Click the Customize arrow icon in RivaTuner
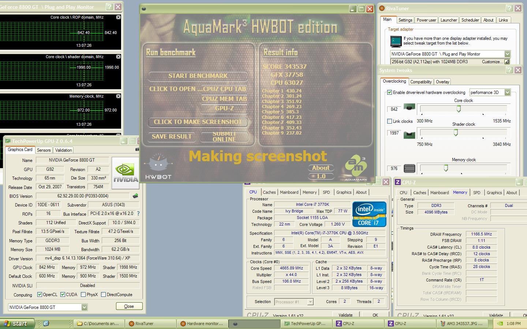 [507, 62]
